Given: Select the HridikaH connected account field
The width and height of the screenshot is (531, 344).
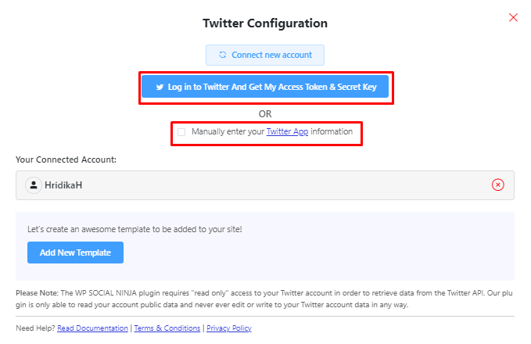Looking at the screenshot, I should [258, 185].
